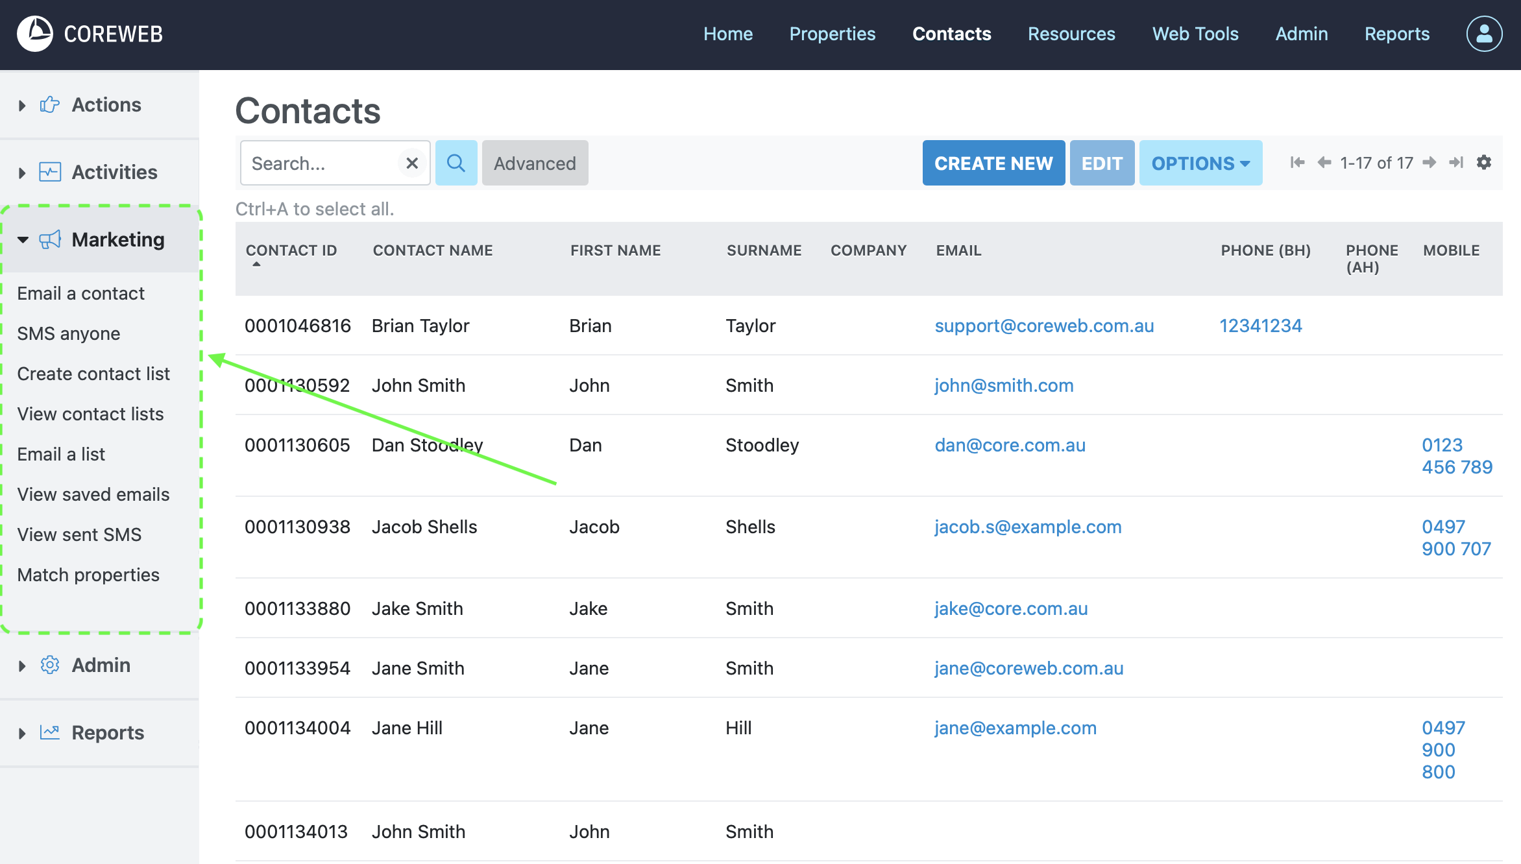Select Create contact list in Marketing
This screenshot has width=1521, height=864.
(x=93, y=374)
